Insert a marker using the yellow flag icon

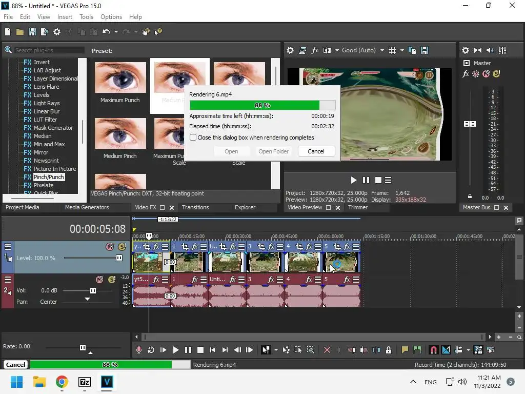click(405, 350)
